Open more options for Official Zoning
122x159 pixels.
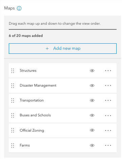pos(108,131)
